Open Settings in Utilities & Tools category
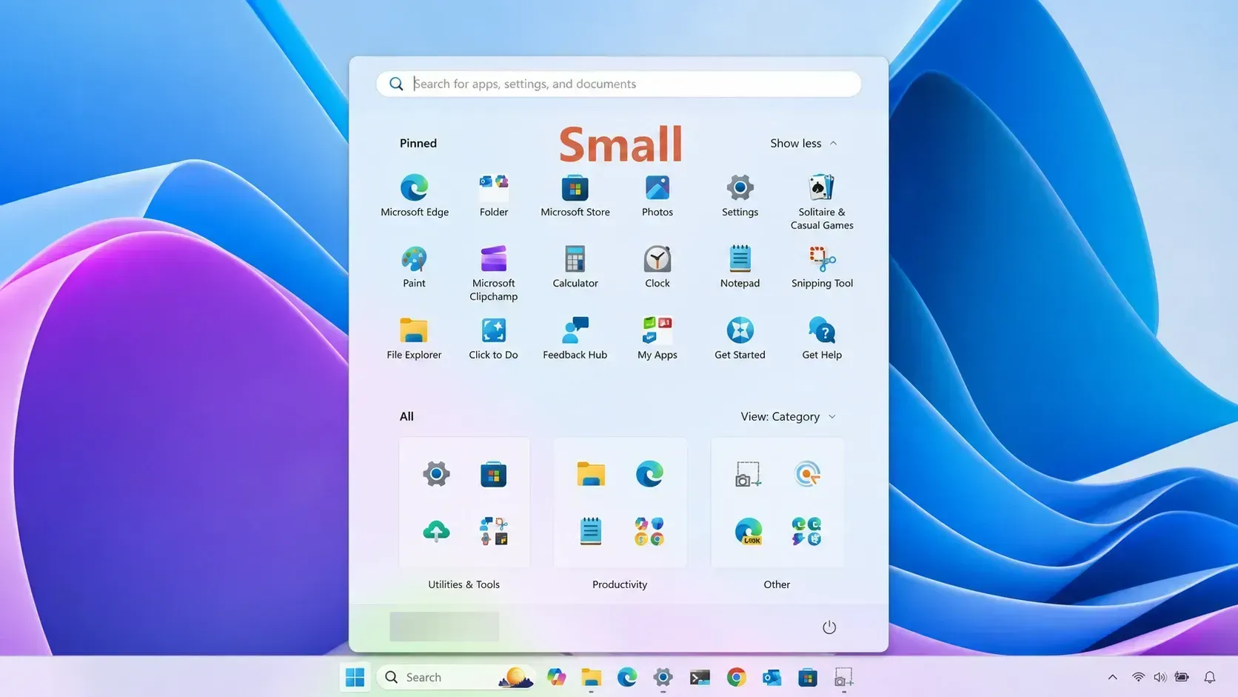The image size is (1238, 697). click(436, 474)
